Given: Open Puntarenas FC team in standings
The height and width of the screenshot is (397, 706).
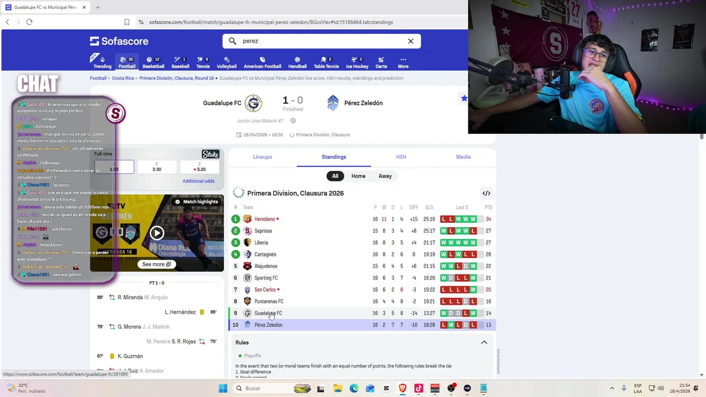Looking at the screenshot, I should [x=269, y=302].
